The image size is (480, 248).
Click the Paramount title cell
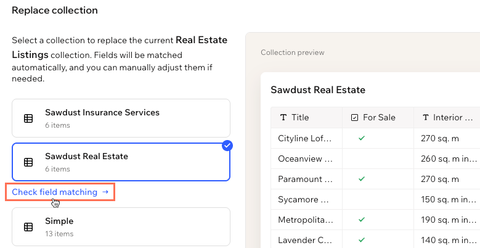tap(306, 179)
